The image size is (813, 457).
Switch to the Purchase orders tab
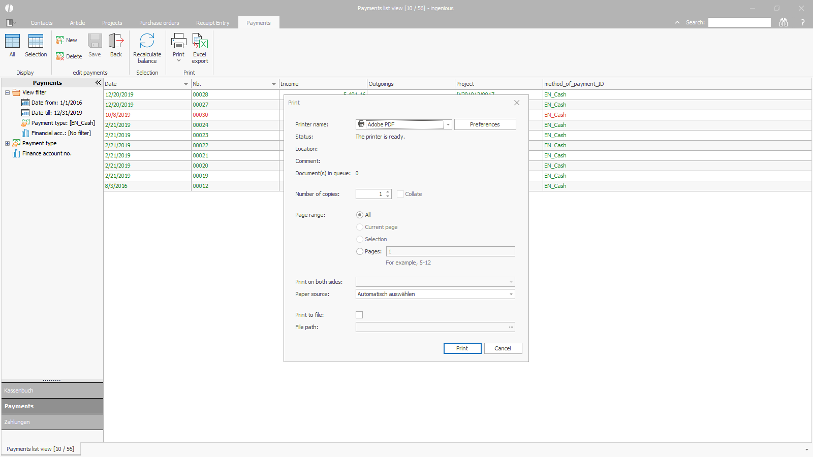159,23
